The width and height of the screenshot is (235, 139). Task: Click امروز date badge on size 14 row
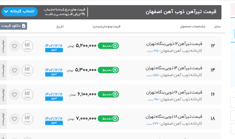tap(54, 74)
